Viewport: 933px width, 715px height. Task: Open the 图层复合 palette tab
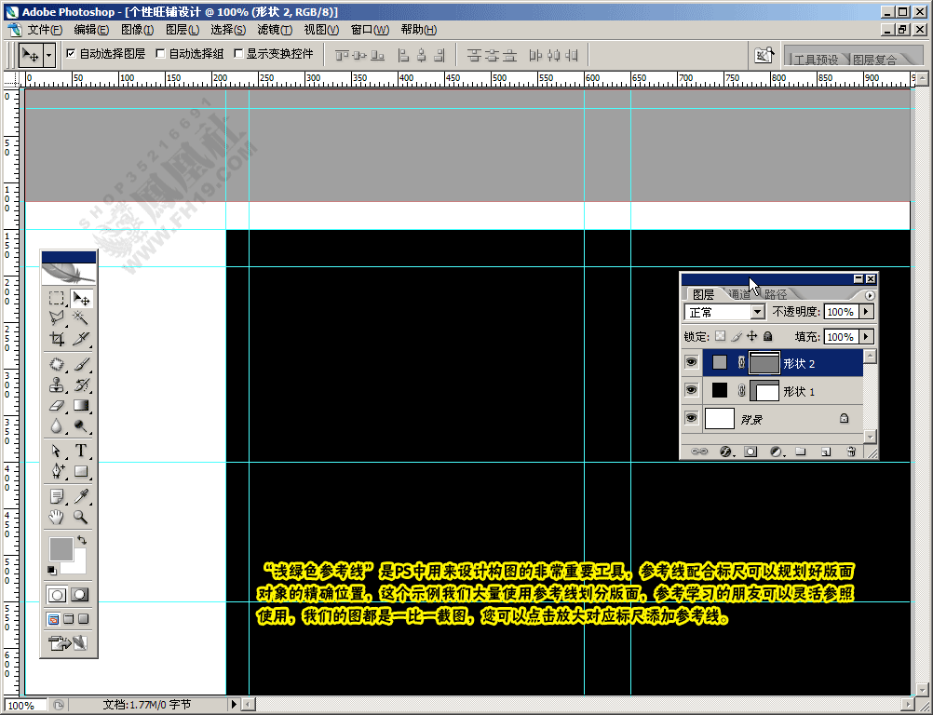[x=874, y=60]
